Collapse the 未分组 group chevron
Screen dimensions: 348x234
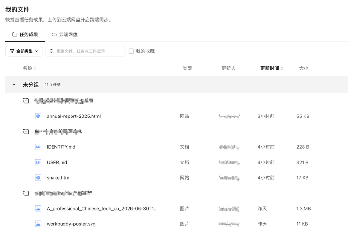click(x=14, y=85)
